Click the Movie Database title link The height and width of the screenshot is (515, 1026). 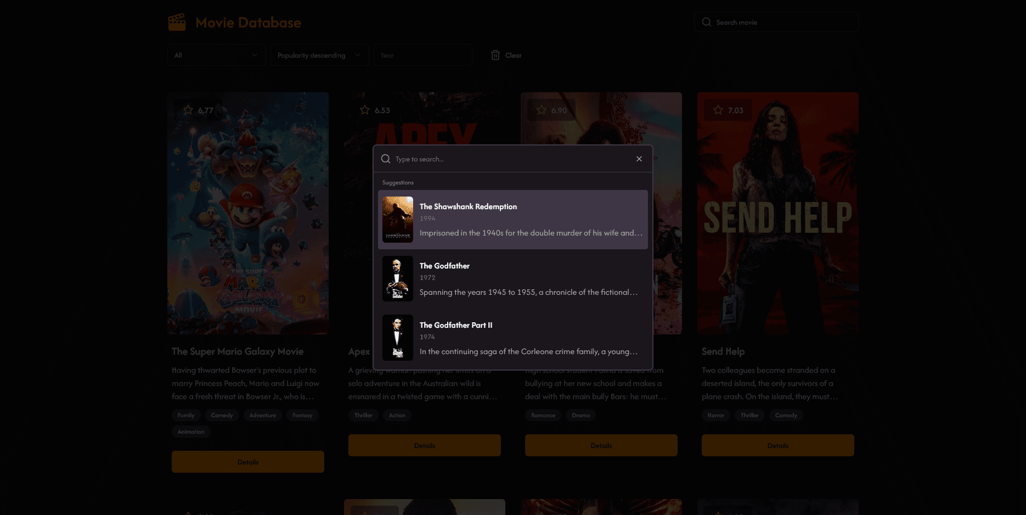[x=249, y=23]
